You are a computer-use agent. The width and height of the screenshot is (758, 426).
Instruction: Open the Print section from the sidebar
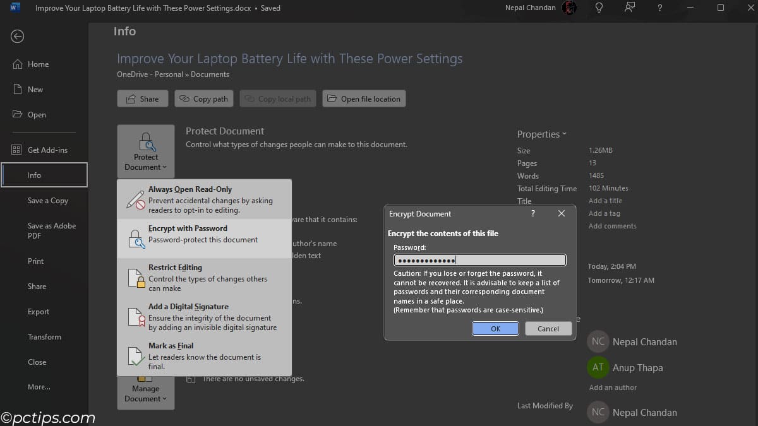click(x=35, y=261)
